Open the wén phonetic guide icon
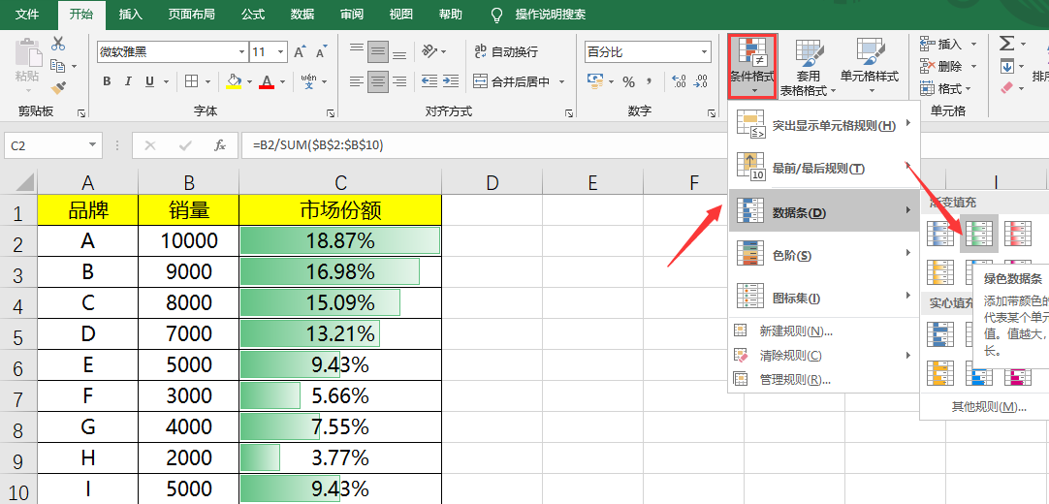 click(x=308, y=81)
